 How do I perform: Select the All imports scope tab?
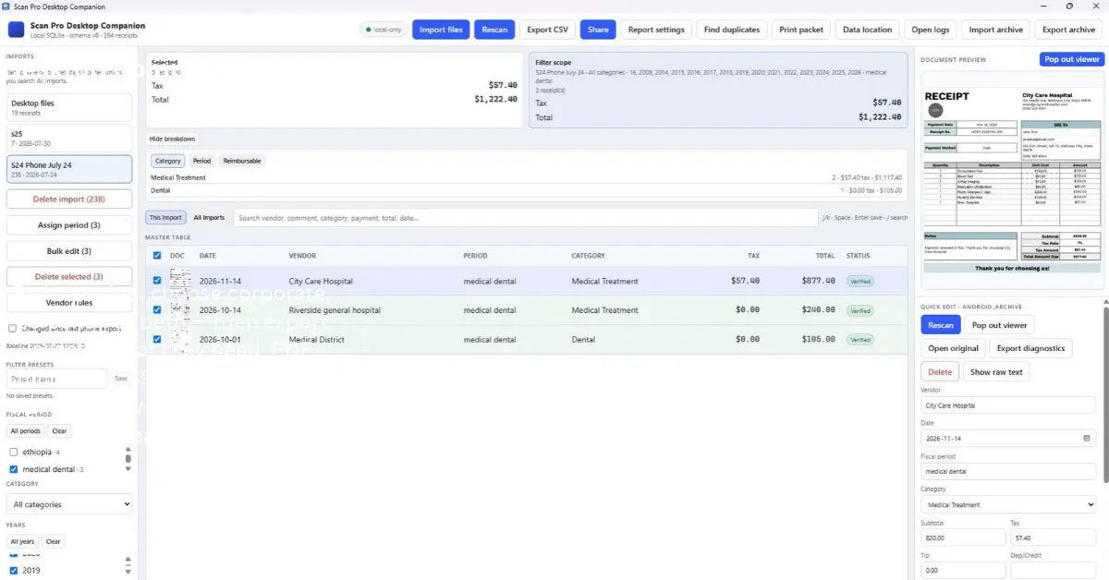click(209, 218)
